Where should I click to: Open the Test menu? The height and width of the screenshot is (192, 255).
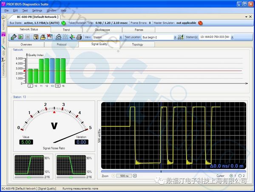click(x=25, y=10)
